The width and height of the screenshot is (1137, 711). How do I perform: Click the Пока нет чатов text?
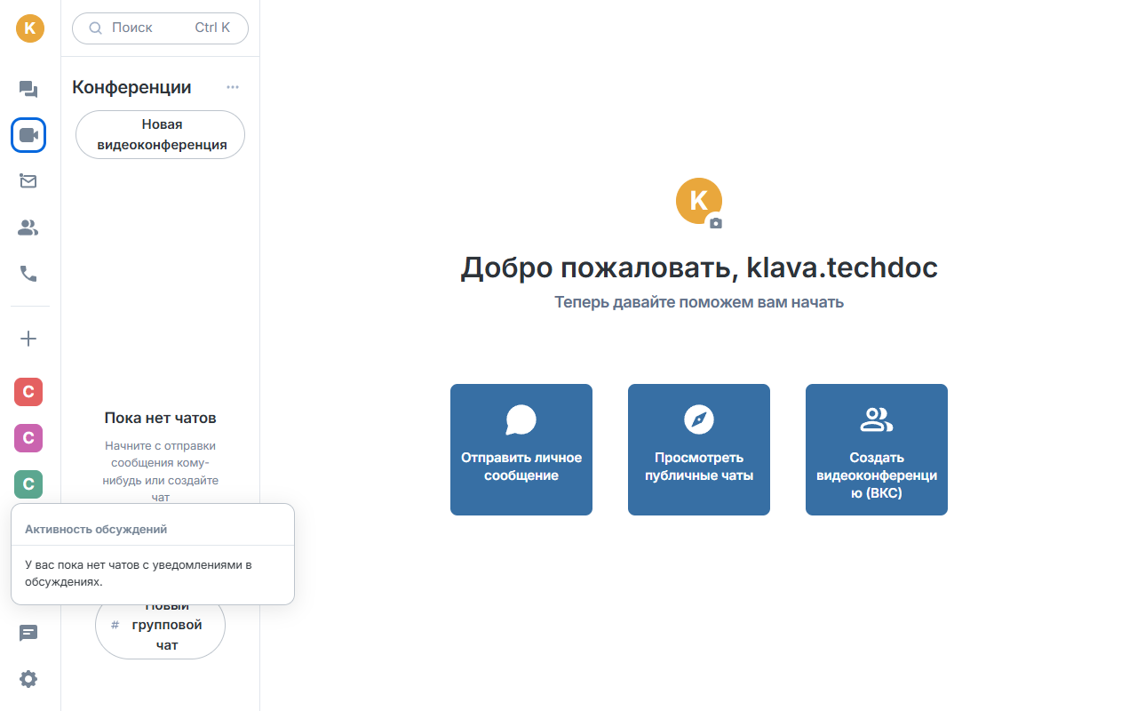point(160,418)
